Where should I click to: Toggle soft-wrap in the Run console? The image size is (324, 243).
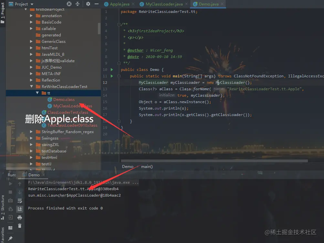click(x=20, y=201)
